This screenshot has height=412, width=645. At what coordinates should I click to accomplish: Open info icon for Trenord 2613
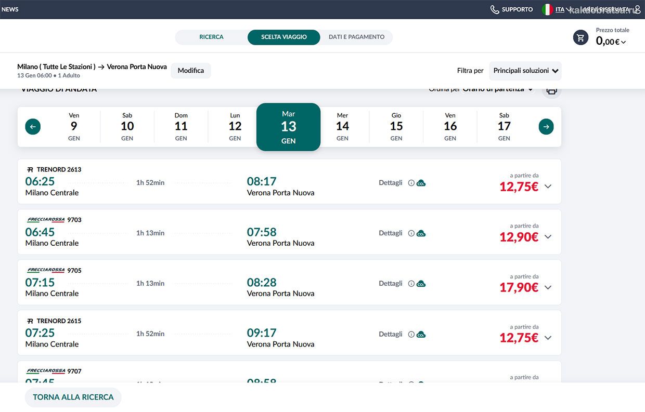[x=411, y=183]
